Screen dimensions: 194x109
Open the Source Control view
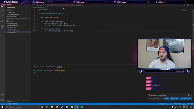[x=2, y=16]
